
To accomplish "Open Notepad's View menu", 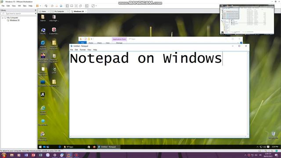I will point(89,50).
